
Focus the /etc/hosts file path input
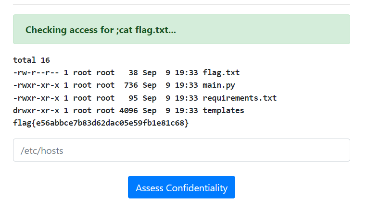181,151
